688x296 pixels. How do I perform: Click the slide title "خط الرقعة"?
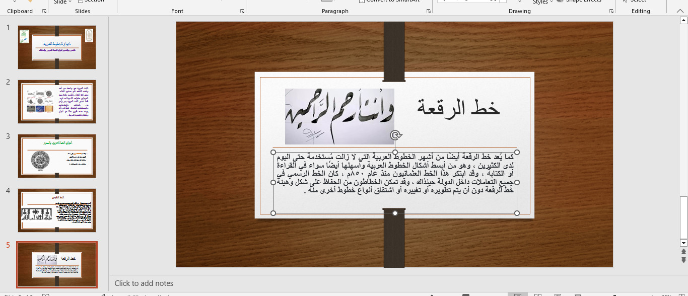pyautogui.click(x=458, y=108)
